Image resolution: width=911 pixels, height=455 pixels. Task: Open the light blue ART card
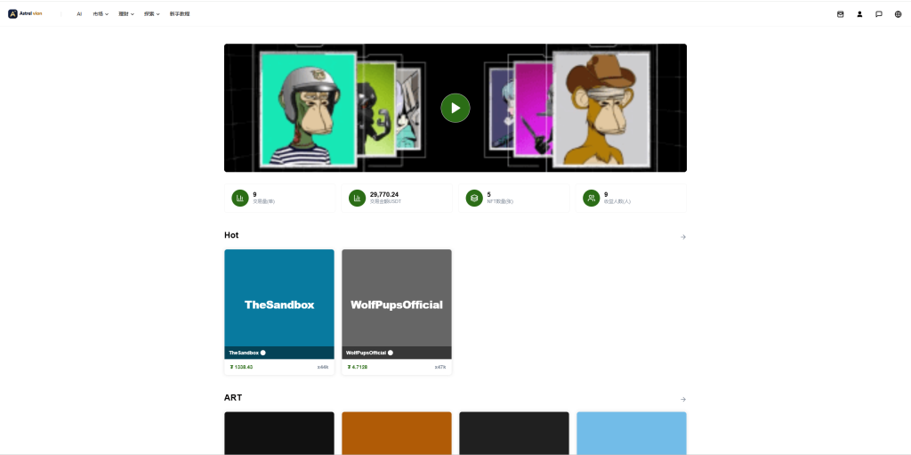pos(632,433)
